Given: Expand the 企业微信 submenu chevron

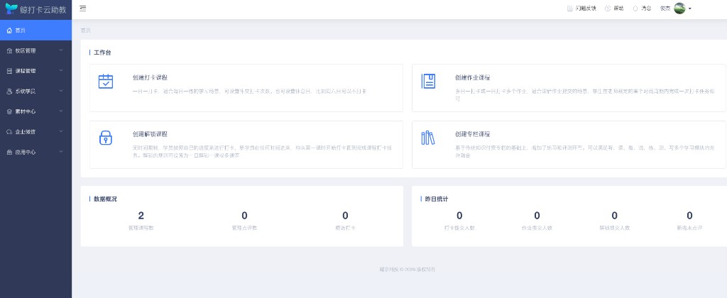Looking at the screenshot, I should 61,131.
